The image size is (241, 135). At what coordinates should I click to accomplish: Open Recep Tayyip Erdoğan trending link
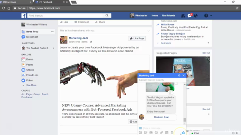(x=173, y=34)
